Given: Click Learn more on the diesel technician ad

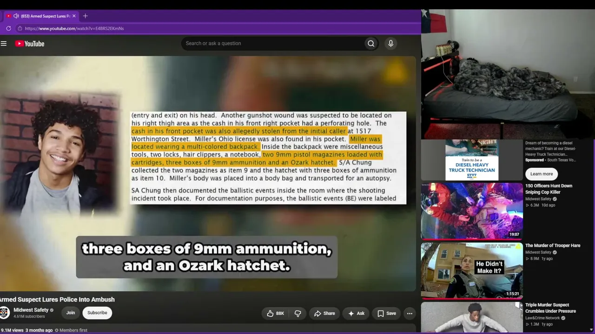Looking at the screenshot, I should tap(542, 174).
